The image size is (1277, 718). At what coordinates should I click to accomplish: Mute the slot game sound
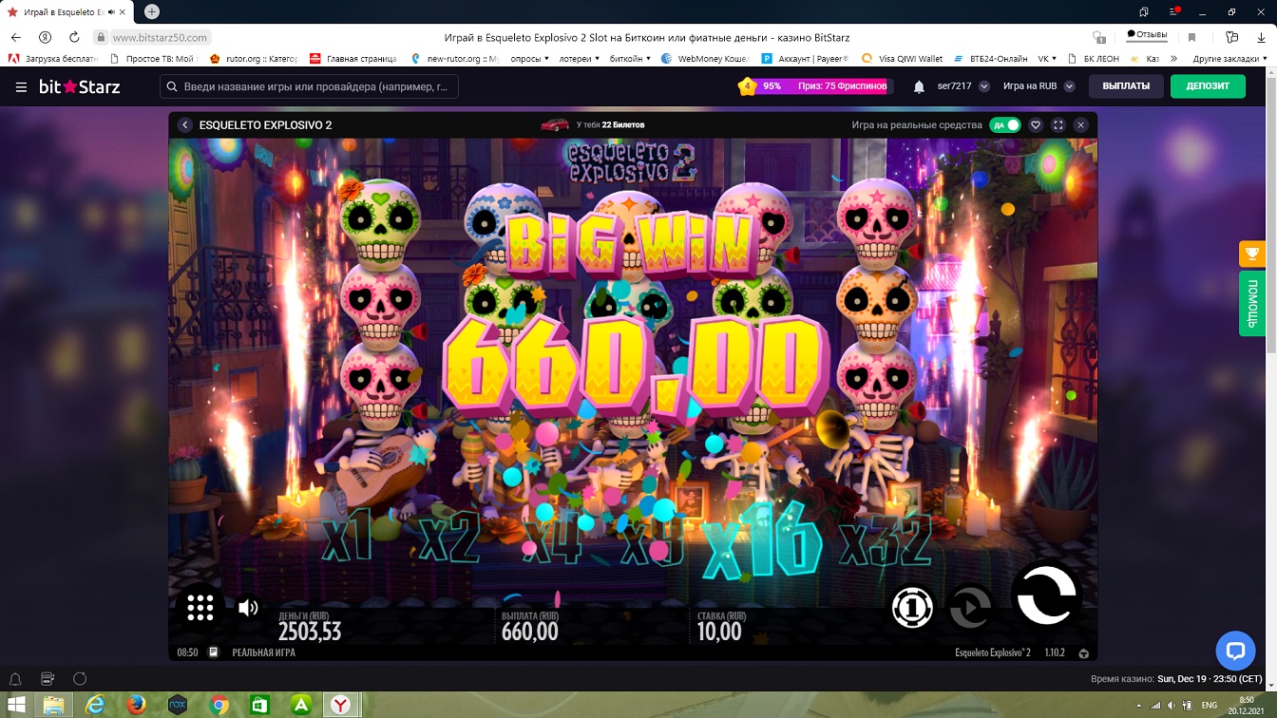pos(248,608)
